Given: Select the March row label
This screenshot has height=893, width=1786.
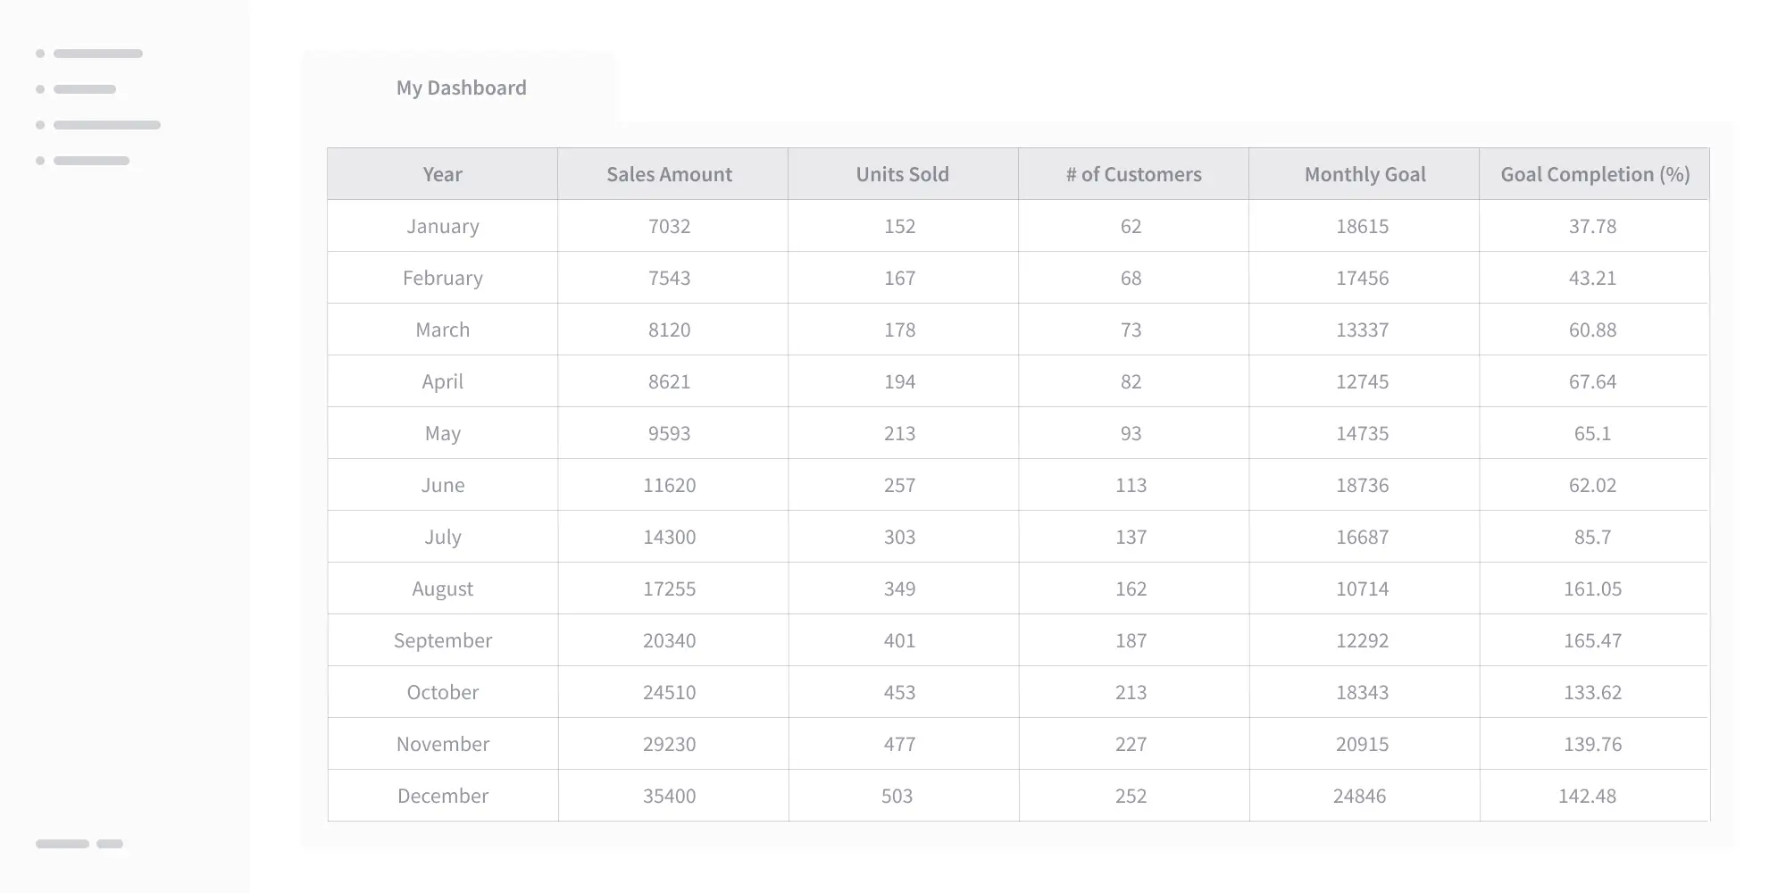Looking at the screenshot, I should (x=443, y=330).
